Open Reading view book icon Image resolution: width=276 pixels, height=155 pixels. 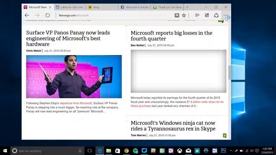[x=177, y=15]
